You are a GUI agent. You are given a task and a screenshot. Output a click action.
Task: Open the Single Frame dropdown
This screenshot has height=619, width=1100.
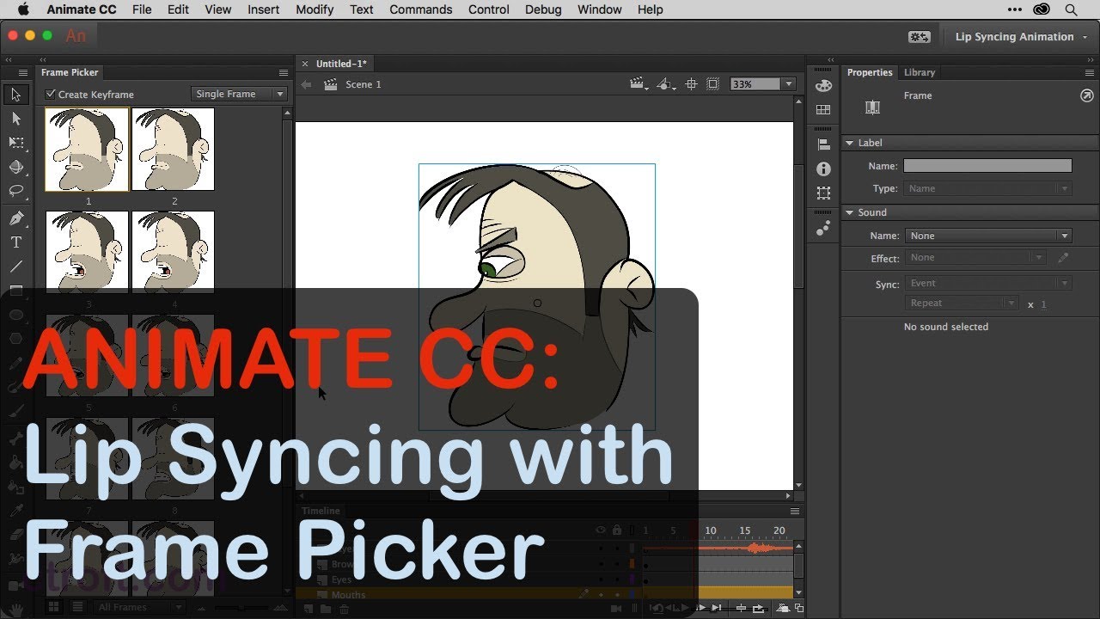[239, 94]
